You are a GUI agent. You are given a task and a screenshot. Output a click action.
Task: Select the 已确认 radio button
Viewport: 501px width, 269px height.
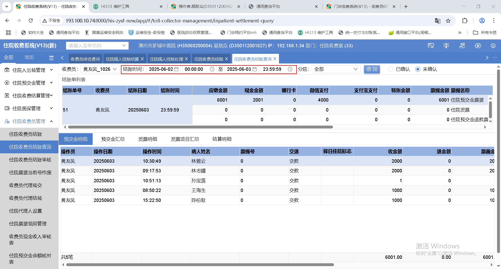391,69
